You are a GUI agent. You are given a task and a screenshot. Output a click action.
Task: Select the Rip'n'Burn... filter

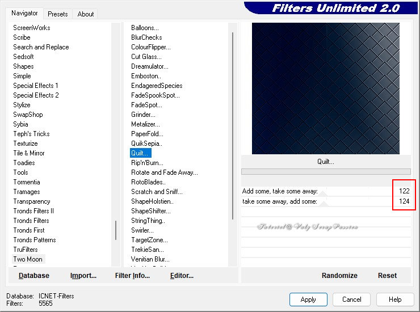[147, 163]
